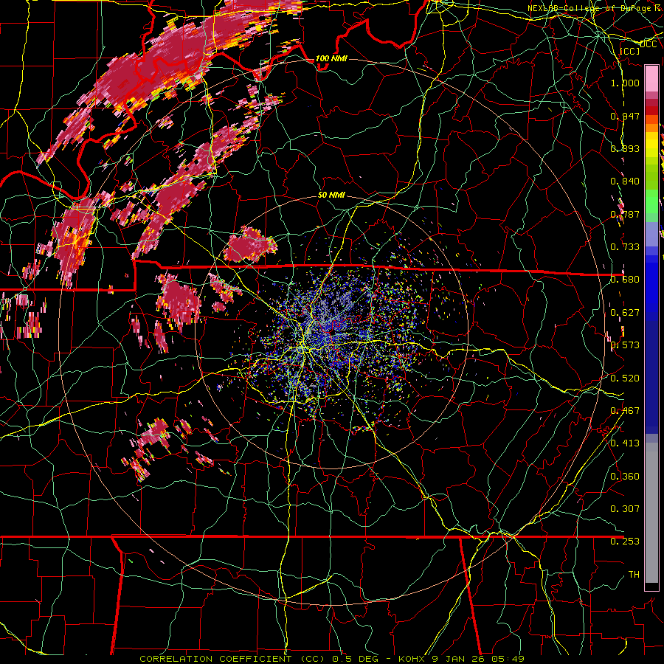Click the 1.000 value on the CC scale
Screen dimensions: 664x664
(x=625, y=83)
